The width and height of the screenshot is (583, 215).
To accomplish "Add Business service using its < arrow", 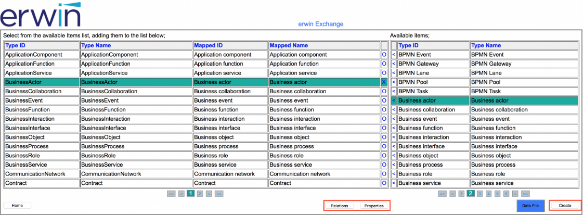I will coord(394,183).
